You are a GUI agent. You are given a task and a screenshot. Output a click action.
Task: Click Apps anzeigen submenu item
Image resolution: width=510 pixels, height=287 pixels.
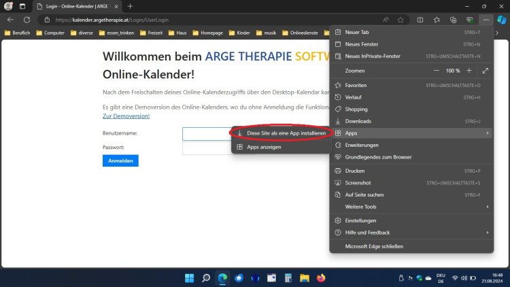281,147
